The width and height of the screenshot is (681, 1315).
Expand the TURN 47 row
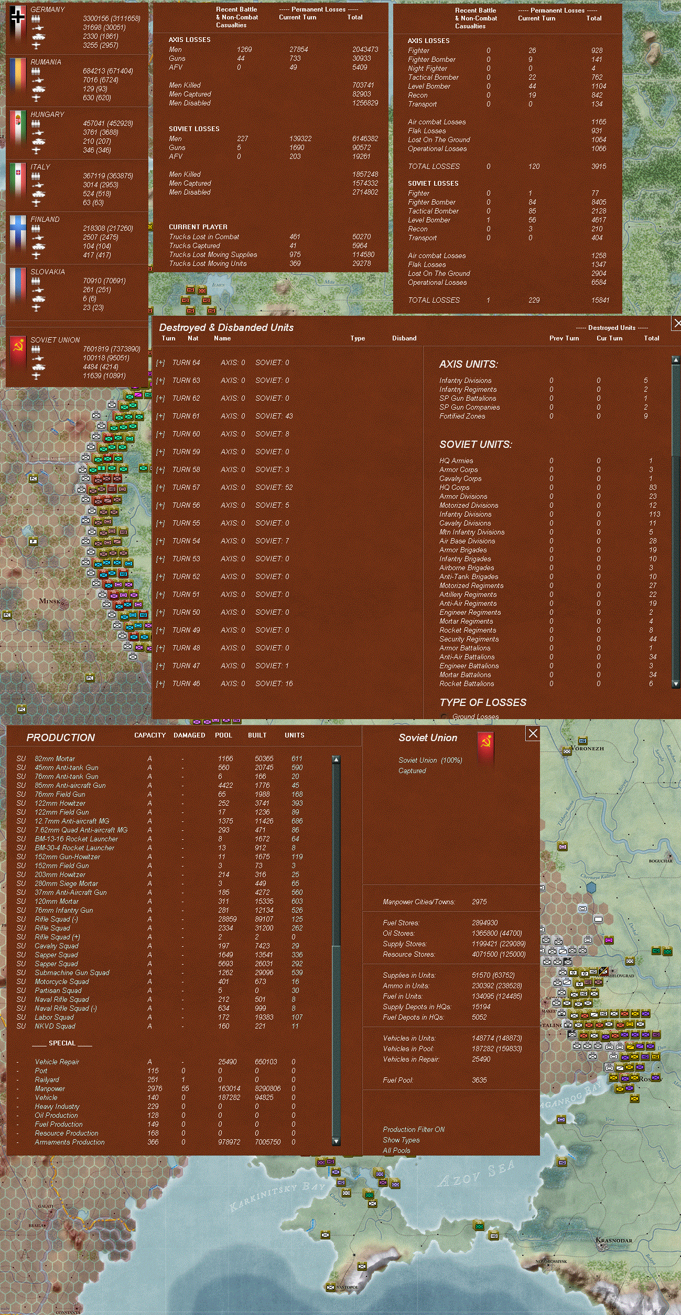(160, 666)
